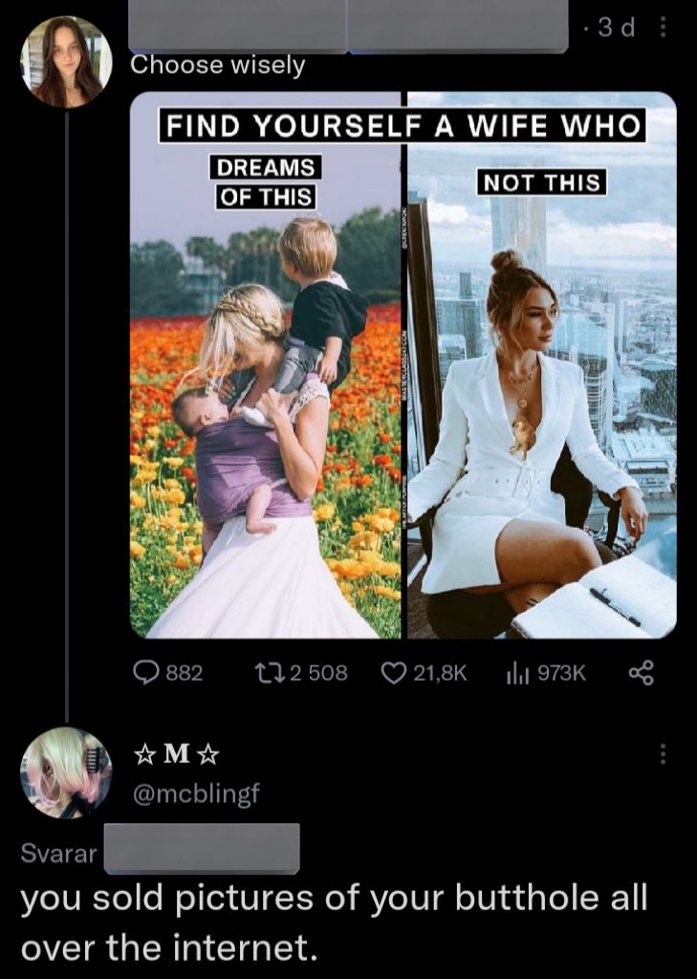This screenshot has width=697, height=979.
Task: Open the 'NOT THIS' office photo
Action: click(542, 411)
